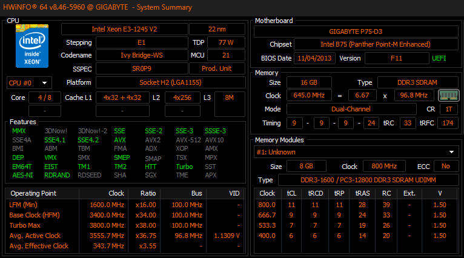464x258 pixels.
Task: Click the DDR3 SDRAM memory type field
Action: (x=417, y=82)
